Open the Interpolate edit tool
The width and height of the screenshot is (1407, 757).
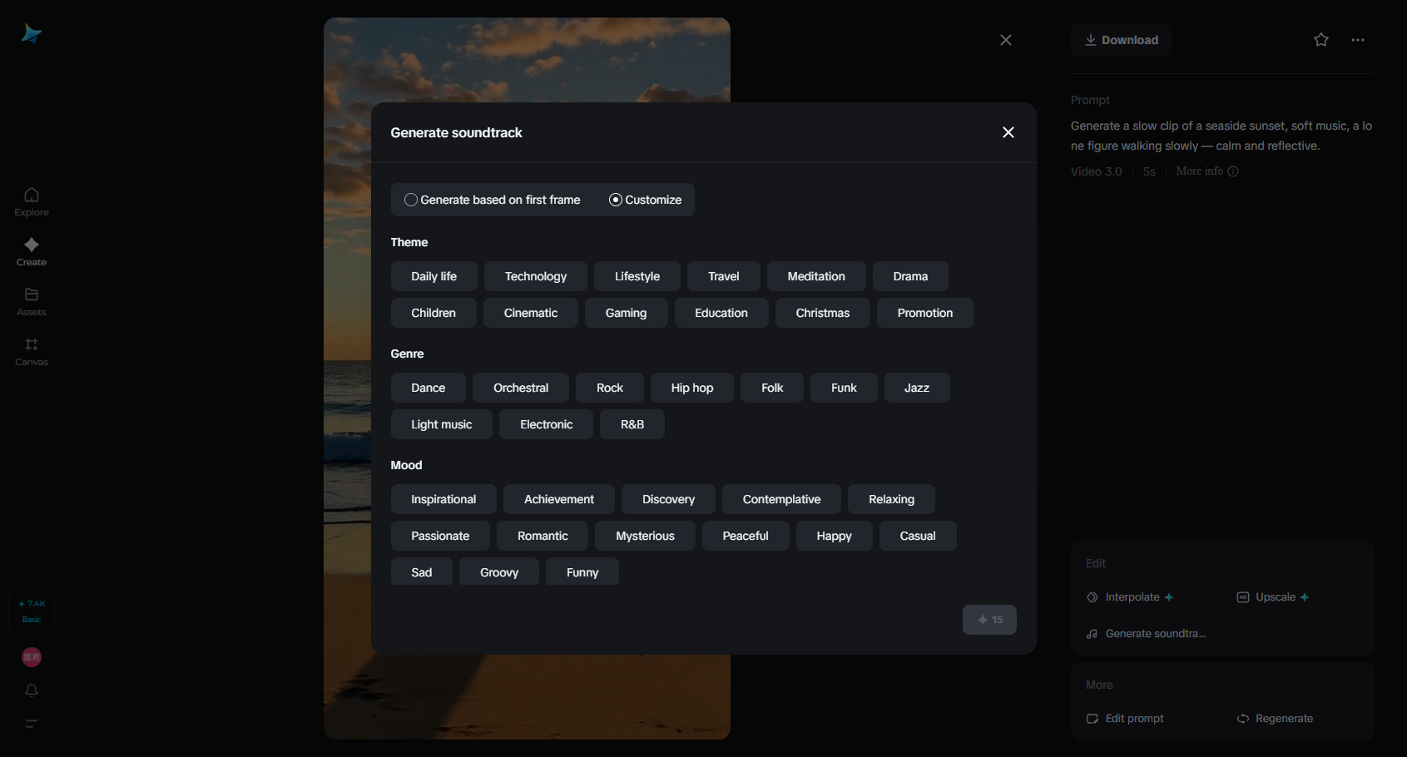[1131, 596]
